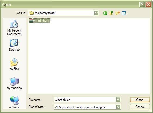This screenshot has width=153, height=113.
Task: Click the File name text field
Action: pyautogui.click(x=85, y=100)
